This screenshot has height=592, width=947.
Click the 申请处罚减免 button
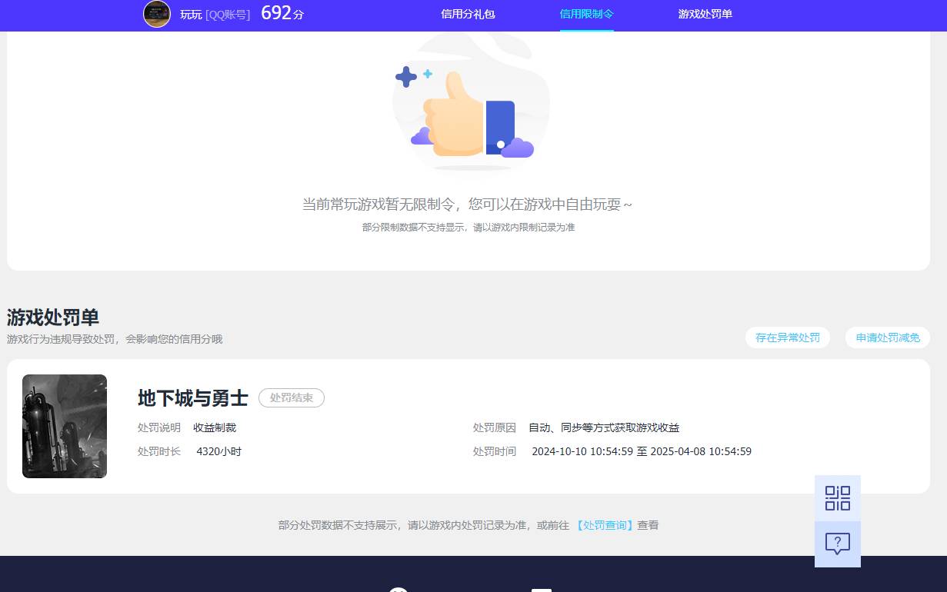click(887, 338)
